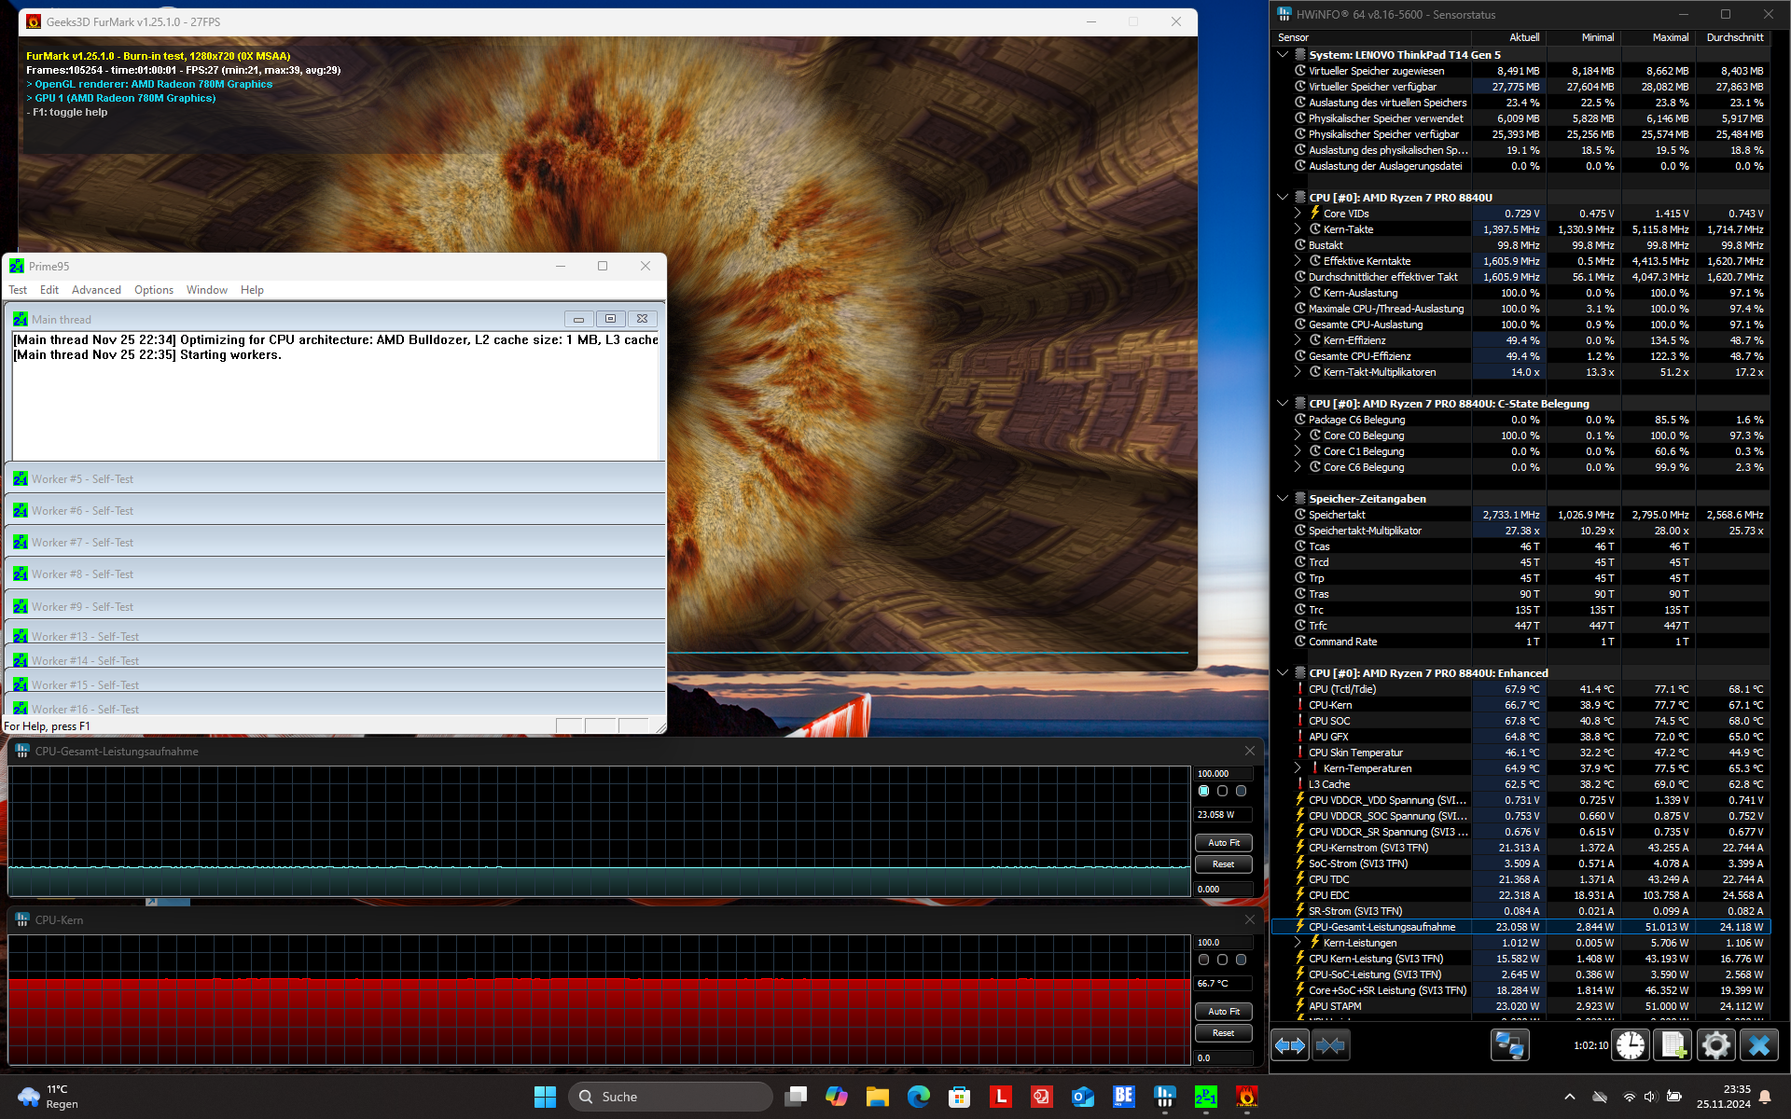This screenshot has width=1791, height=1119.
Task: Collapse the Speicher-Zeitangaben sensor group
Action: point(1283,499)
